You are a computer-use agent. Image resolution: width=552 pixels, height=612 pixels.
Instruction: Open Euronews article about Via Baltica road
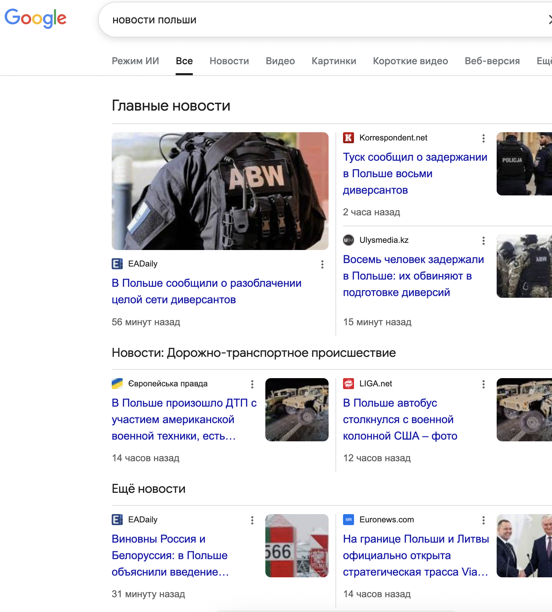point(416,555)
